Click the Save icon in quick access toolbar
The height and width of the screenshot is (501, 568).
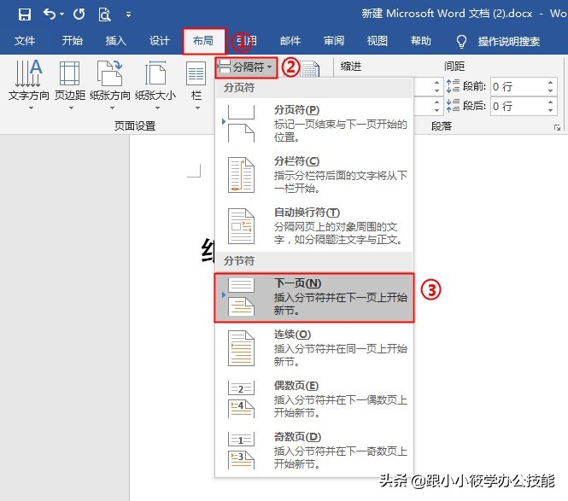point(25,15)
